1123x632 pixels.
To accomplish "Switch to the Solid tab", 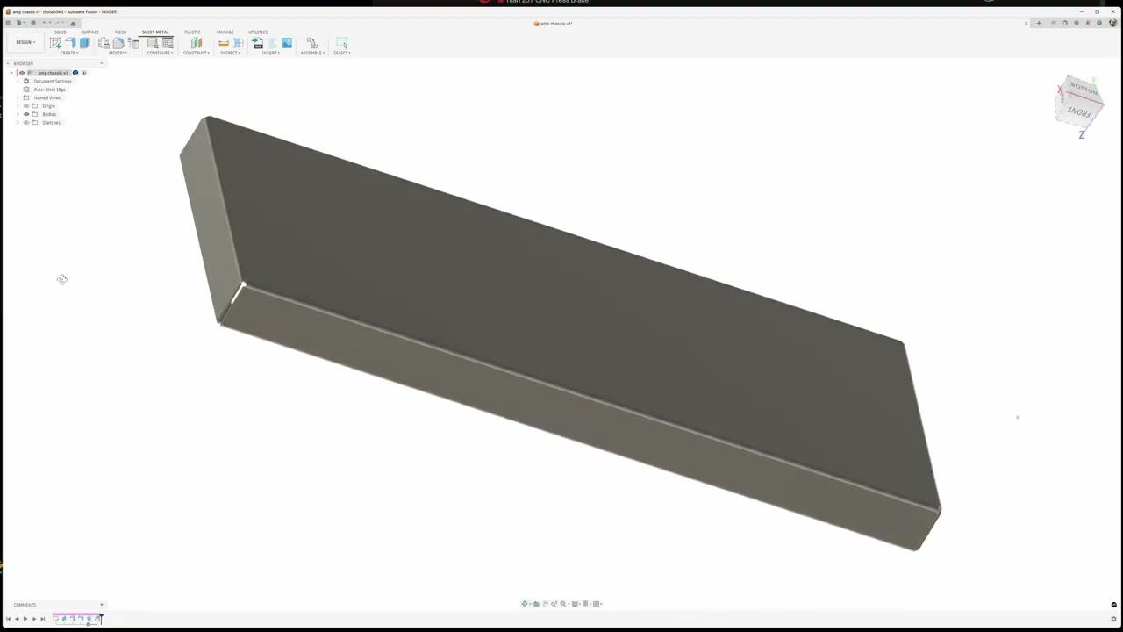I will [61, 32].
